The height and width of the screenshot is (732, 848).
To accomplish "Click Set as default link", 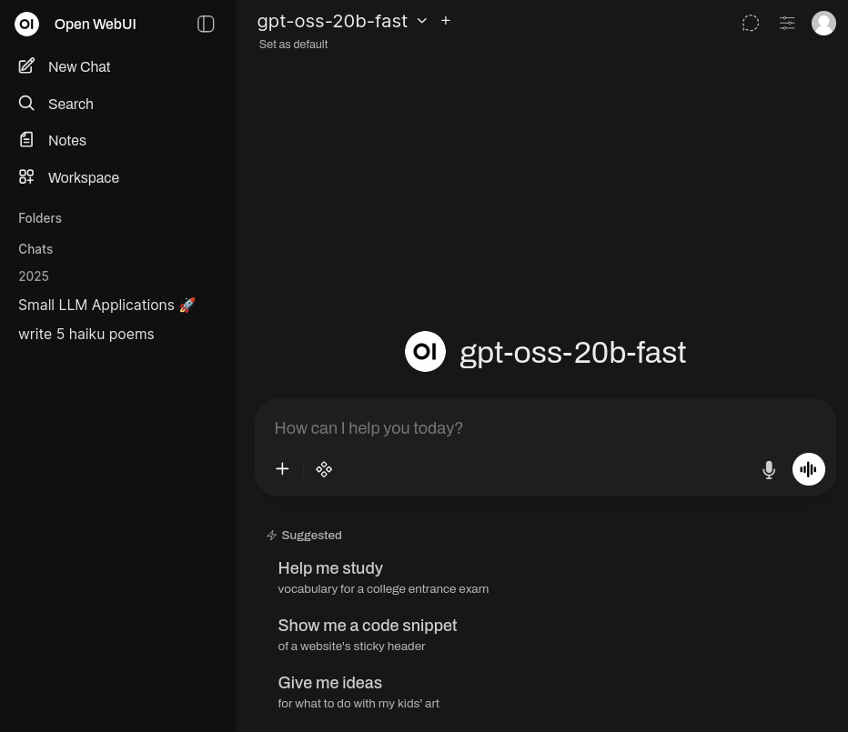I will point(293,45).
